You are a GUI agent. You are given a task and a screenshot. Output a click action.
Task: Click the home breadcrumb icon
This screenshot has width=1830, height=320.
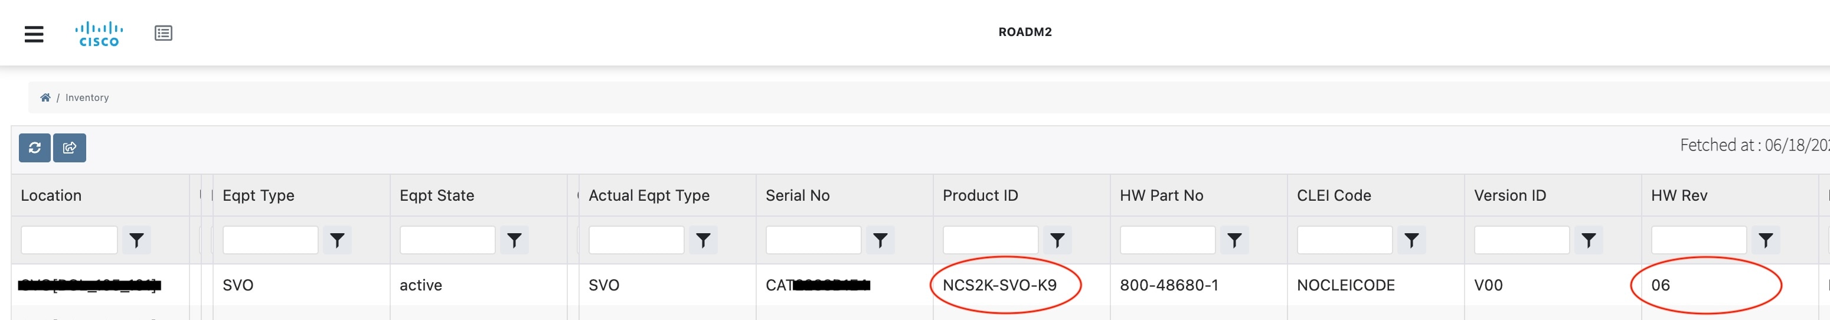click(45, 97)
